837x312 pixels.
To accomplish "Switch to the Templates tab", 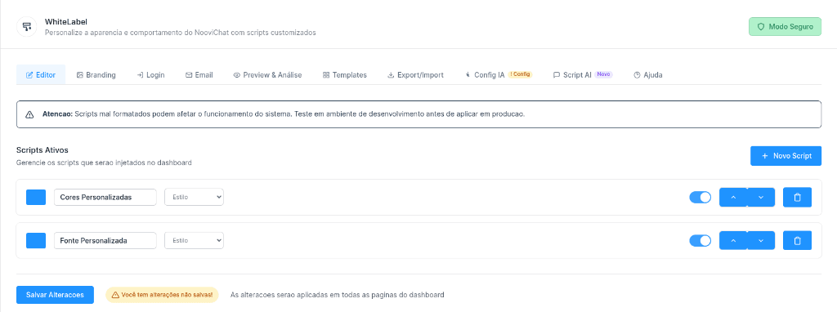I will [x=345, y=74].
